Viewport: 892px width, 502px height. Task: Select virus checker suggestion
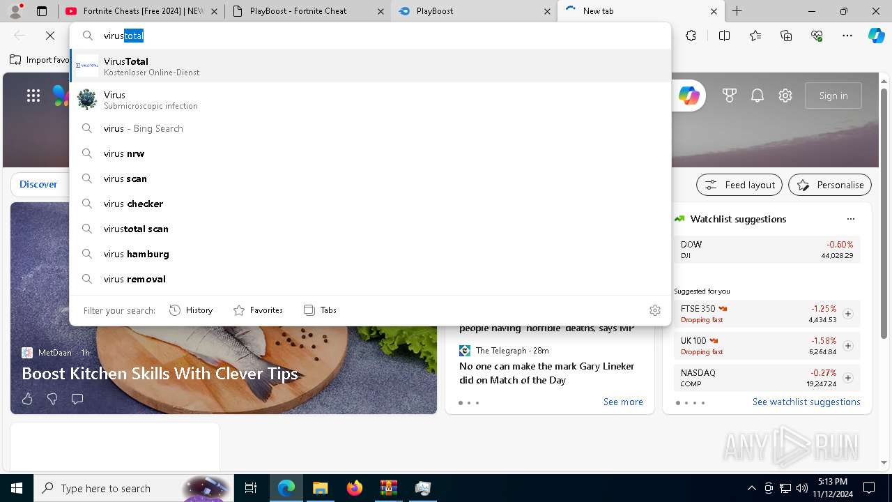click(x=371, y=204)
